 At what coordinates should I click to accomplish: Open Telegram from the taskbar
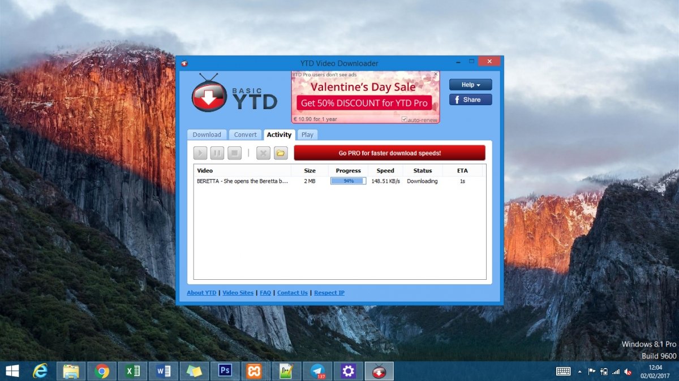tap(317, 371)
